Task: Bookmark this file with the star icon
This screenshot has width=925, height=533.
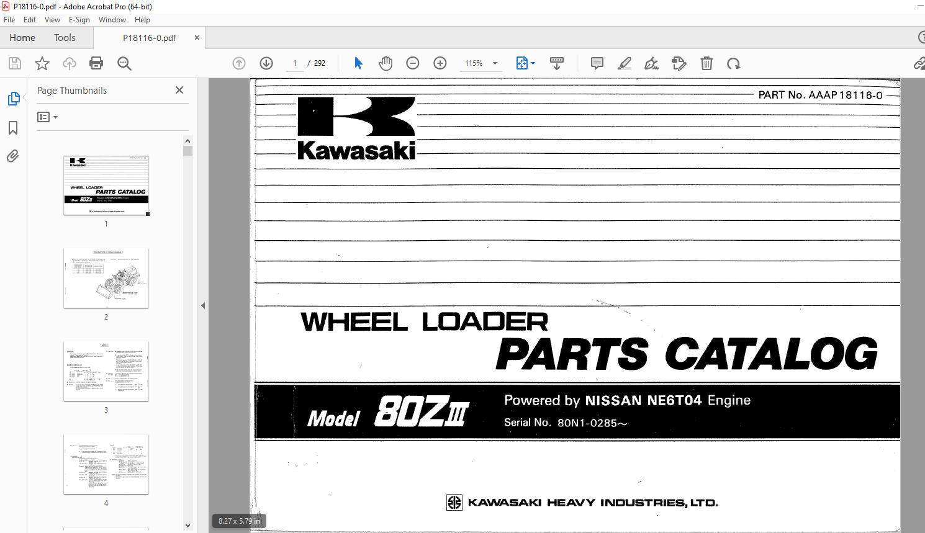Action: click(42, 63)
